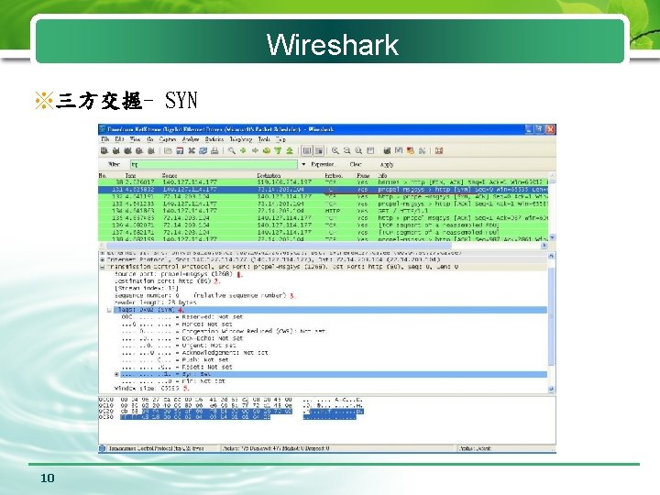This screenshot has width=660, height=495.
Task: Find a packet magnifier icon
Action: point(232,150)
